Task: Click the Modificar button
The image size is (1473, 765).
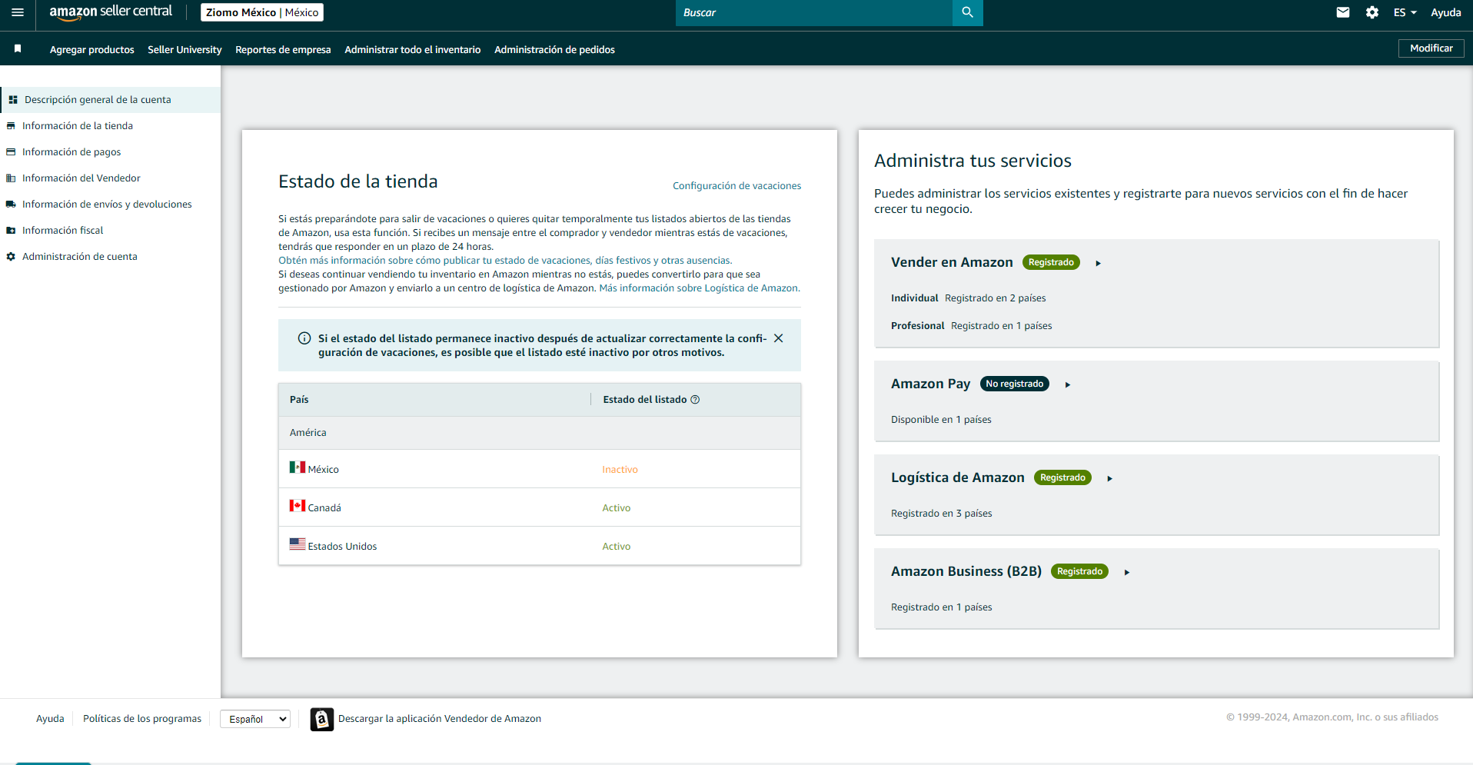Action: pos(1431,48)
